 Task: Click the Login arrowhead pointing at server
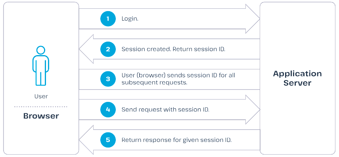(253, 19)
